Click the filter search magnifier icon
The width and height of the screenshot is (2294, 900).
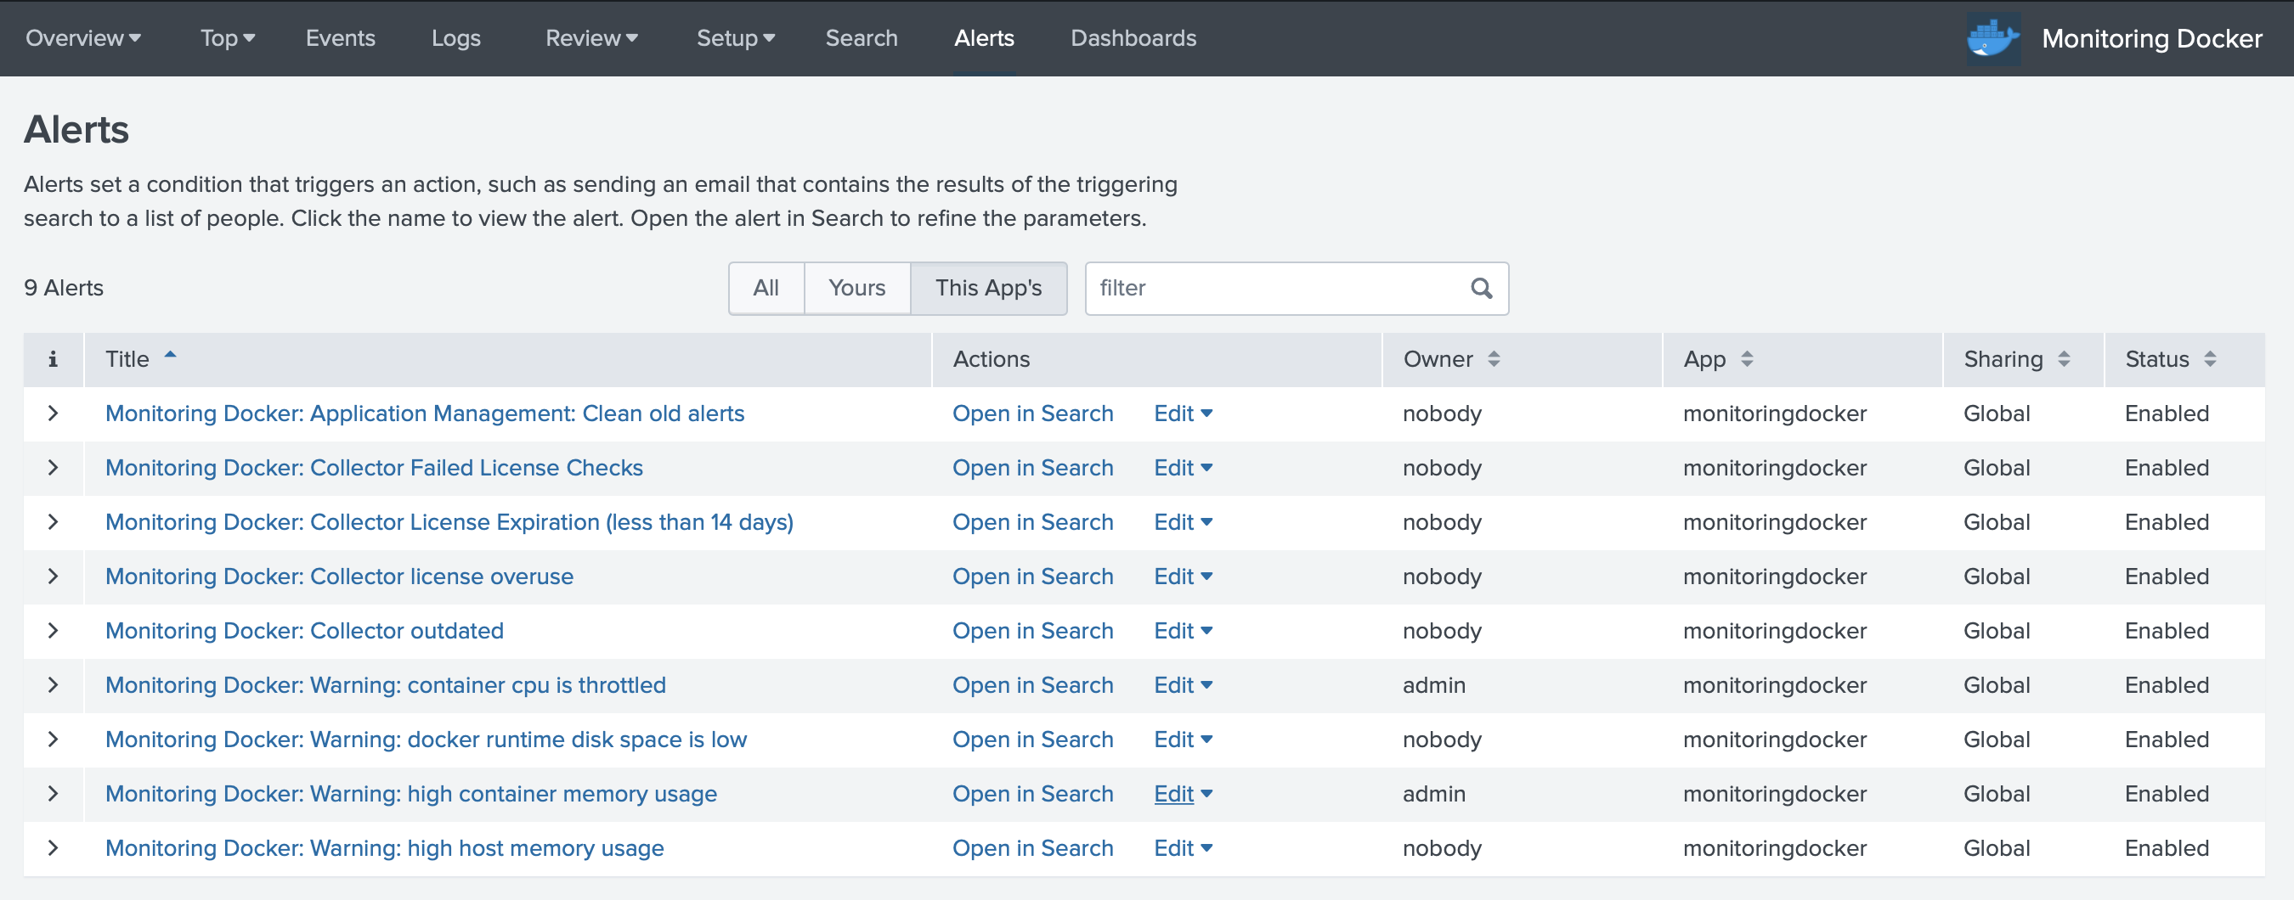pyautogui.click(x=1481, y=288)
